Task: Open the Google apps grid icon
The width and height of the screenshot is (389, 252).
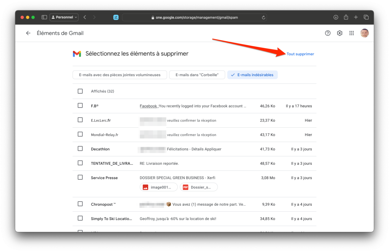Action: tap(352, 33)
